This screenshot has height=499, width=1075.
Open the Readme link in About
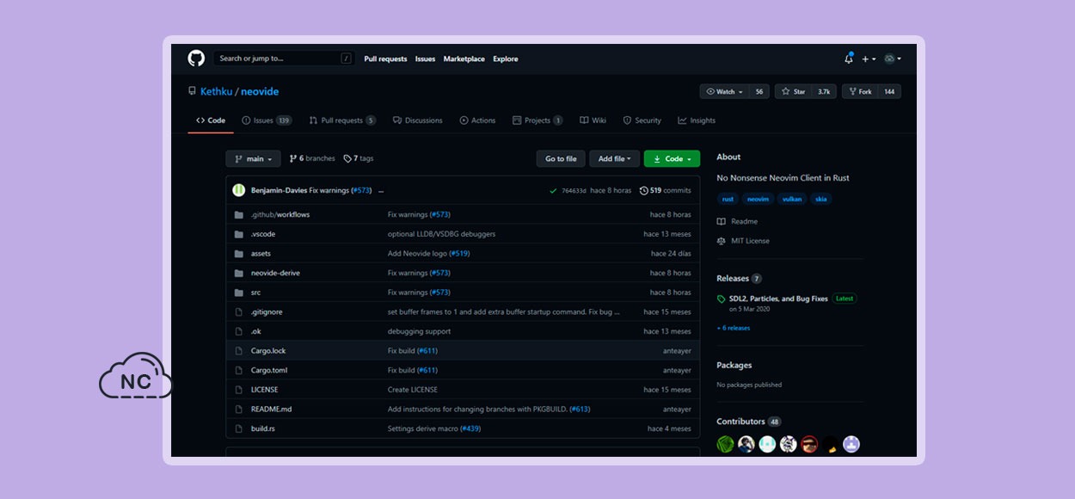pyautogui.click(x=738, y=221)
